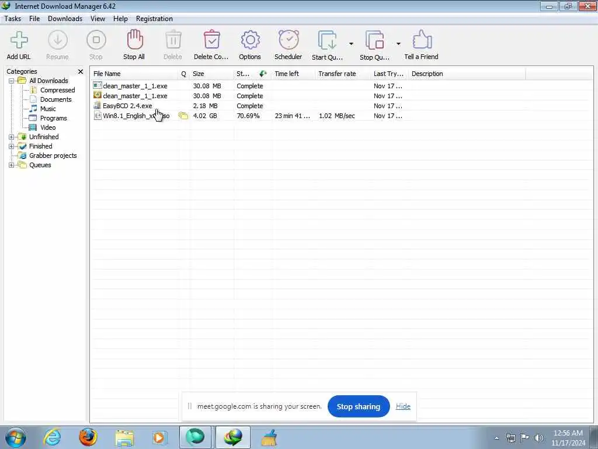Image resolution: width=598 pixels, height=449 pixels.
Task: Open the Windows Start button
Action: click(x=16, y=437)
